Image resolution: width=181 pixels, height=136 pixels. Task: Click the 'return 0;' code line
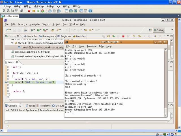coord(19,91)
